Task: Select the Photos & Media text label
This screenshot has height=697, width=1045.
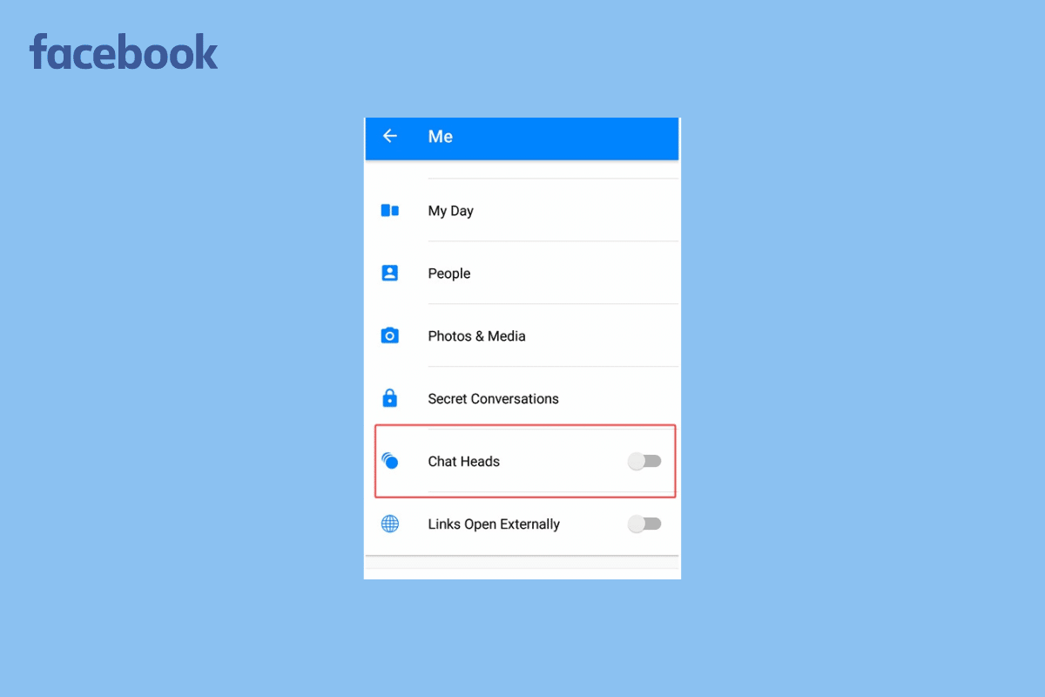Action: click(x=476, y=336)
